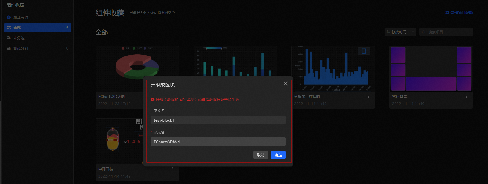Click the sort arrows icon next to 修改时间

[x=388, y=32]
